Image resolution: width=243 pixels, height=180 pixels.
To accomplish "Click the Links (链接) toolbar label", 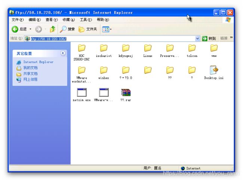I will (x=224, y=38).
